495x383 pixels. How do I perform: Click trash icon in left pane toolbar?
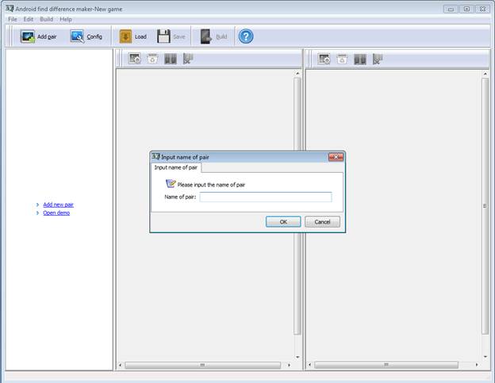pyautogui.click(x=152, y=59)
